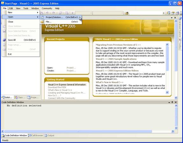
Task: Click the Database Explorer side tab icon
Action: click(180, 18)
